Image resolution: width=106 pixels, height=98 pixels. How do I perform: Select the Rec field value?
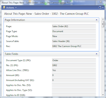click(74, 46)
